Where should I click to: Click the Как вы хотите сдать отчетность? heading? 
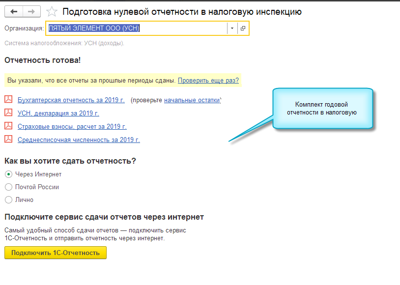(x=70, y=161)
